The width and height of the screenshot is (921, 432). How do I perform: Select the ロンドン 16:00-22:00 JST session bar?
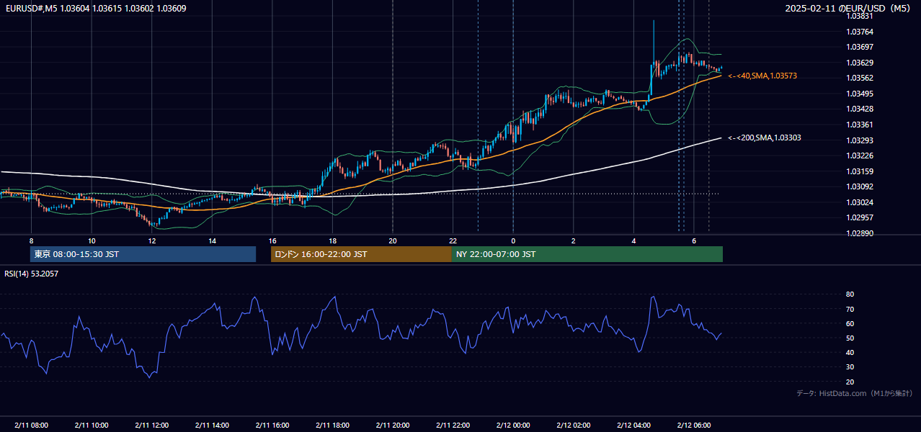[x=361, y=254]
